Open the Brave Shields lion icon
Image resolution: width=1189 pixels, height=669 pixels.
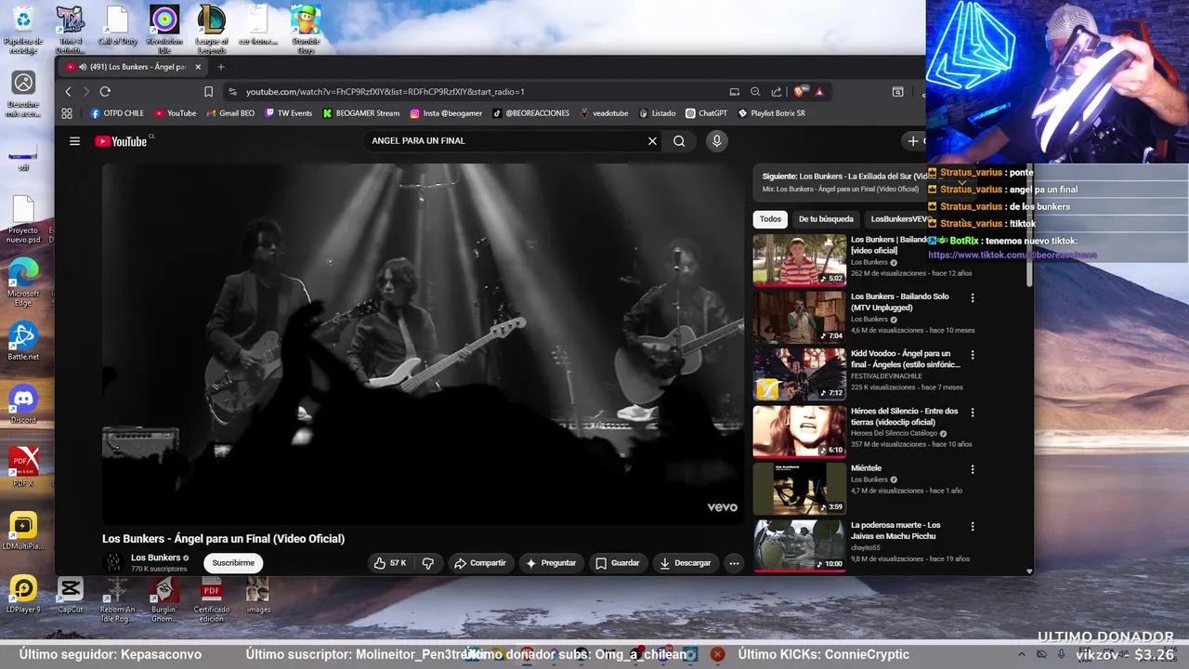[801, 91]
